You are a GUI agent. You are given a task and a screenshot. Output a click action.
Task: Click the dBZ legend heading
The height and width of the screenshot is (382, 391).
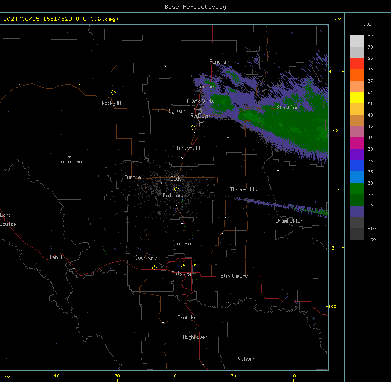pyautogui.click(x=367, y=24)
